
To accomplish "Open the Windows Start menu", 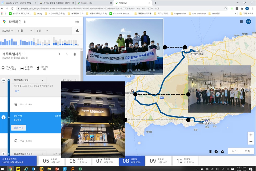I will pyautogui.click(x=2, y=169).
